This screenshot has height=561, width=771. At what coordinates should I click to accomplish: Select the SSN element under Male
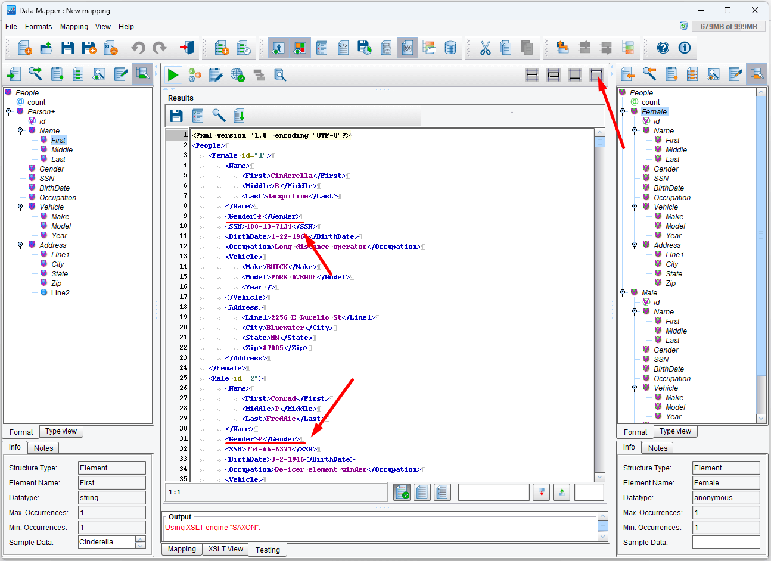point(661,360)
